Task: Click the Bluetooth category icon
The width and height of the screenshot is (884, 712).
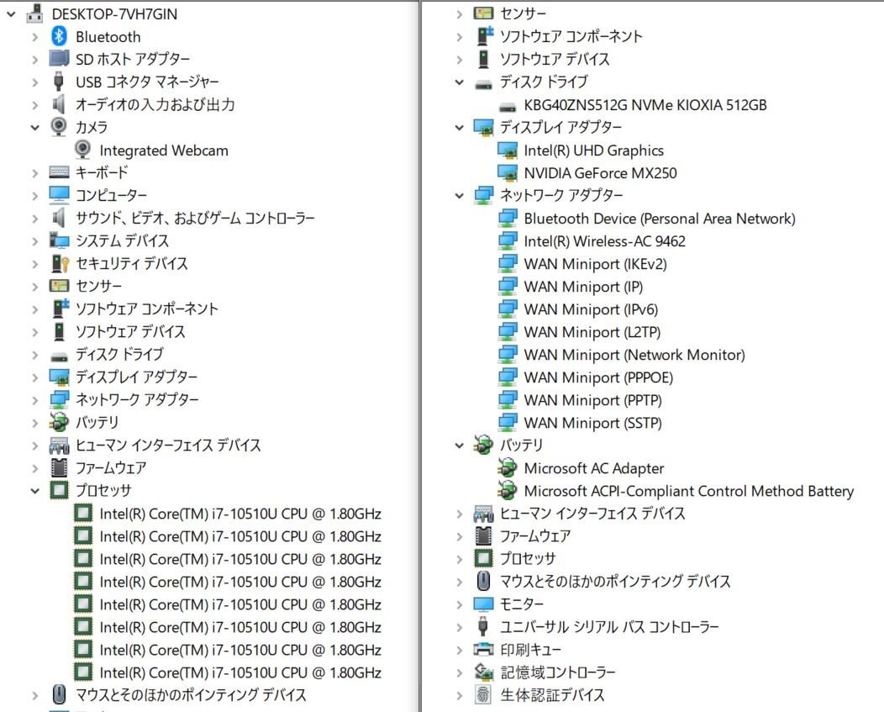Action: (x=59, y=36)
